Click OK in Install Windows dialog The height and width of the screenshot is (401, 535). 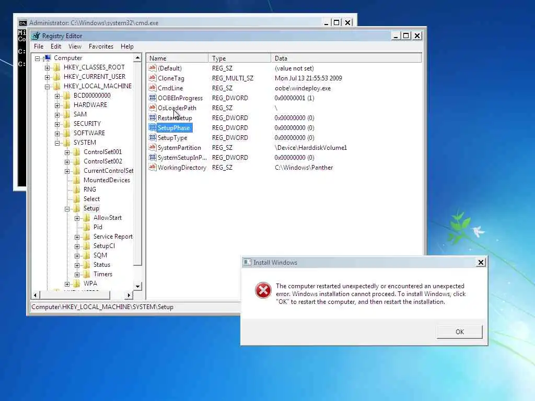click(x=460, y=332)
